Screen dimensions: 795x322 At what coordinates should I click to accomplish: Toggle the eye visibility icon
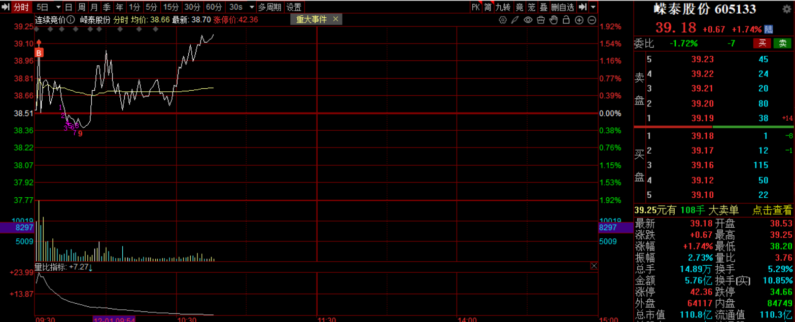[528, 20]
